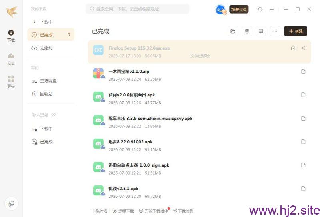The width and height of the screenshot is (320, 217).
Task: Click the device switch icon at bottom-left
Action: click(x=11, y=203)
